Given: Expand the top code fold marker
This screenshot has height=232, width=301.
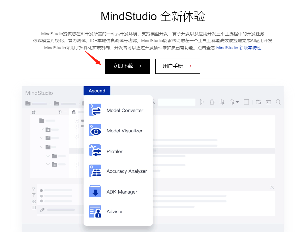Looking at the screenshot, I should [77, 121].
